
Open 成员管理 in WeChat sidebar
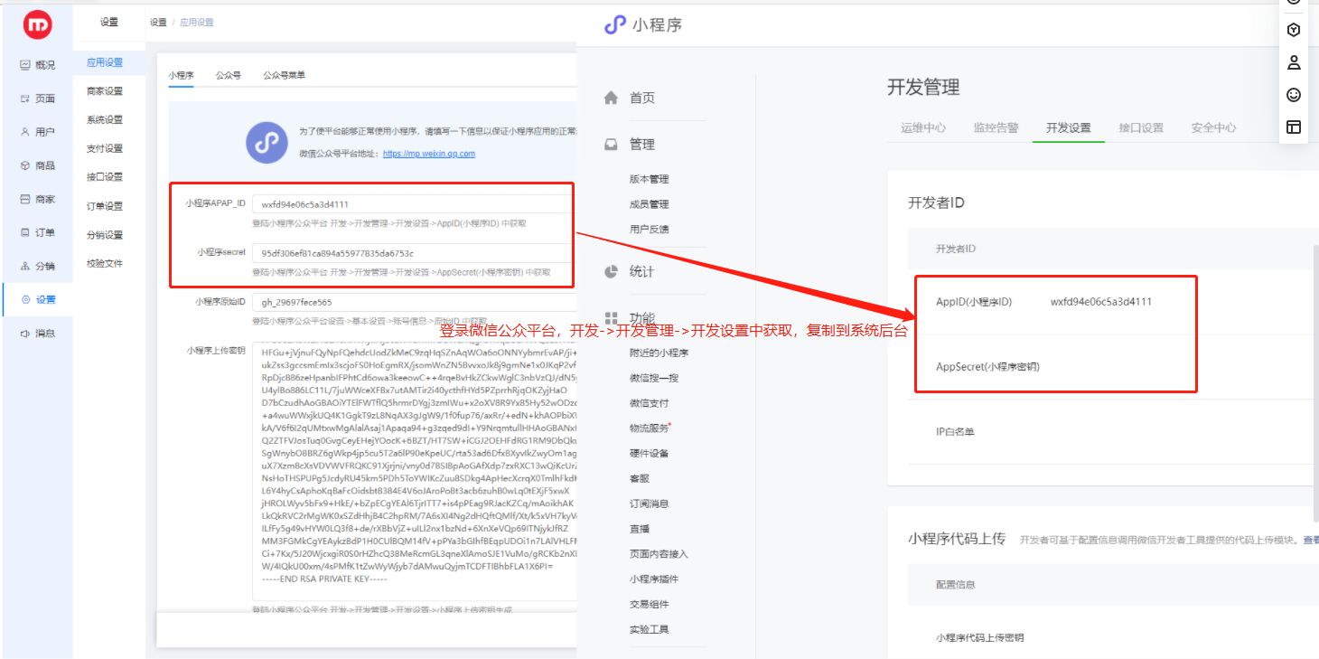(650, 204)
